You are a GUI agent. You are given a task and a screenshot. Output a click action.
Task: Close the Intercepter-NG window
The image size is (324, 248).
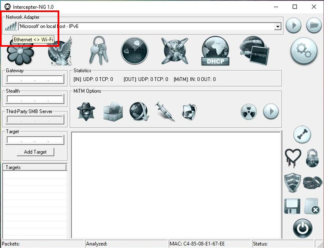tap(314, 7)
